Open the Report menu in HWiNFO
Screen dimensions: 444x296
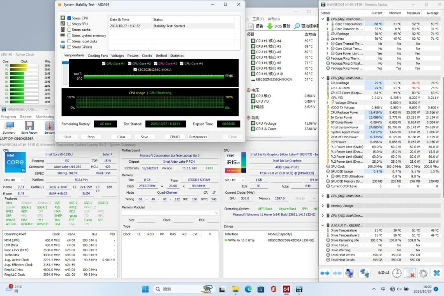pos(26,117)
